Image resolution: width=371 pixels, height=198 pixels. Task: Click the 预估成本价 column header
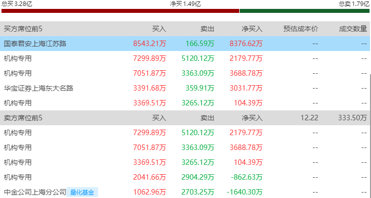click(301, 29)
